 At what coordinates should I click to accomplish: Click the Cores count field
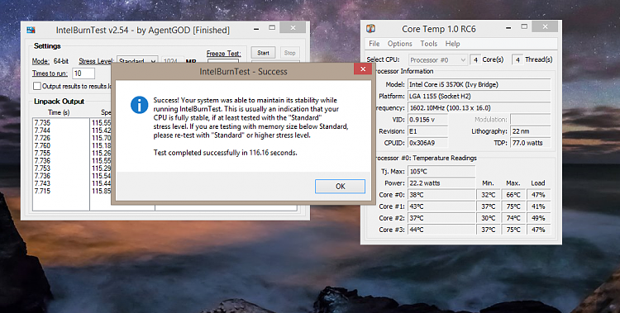475,59
